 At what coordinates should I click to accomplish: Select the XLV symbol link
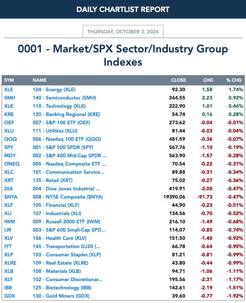click(9, 238)
